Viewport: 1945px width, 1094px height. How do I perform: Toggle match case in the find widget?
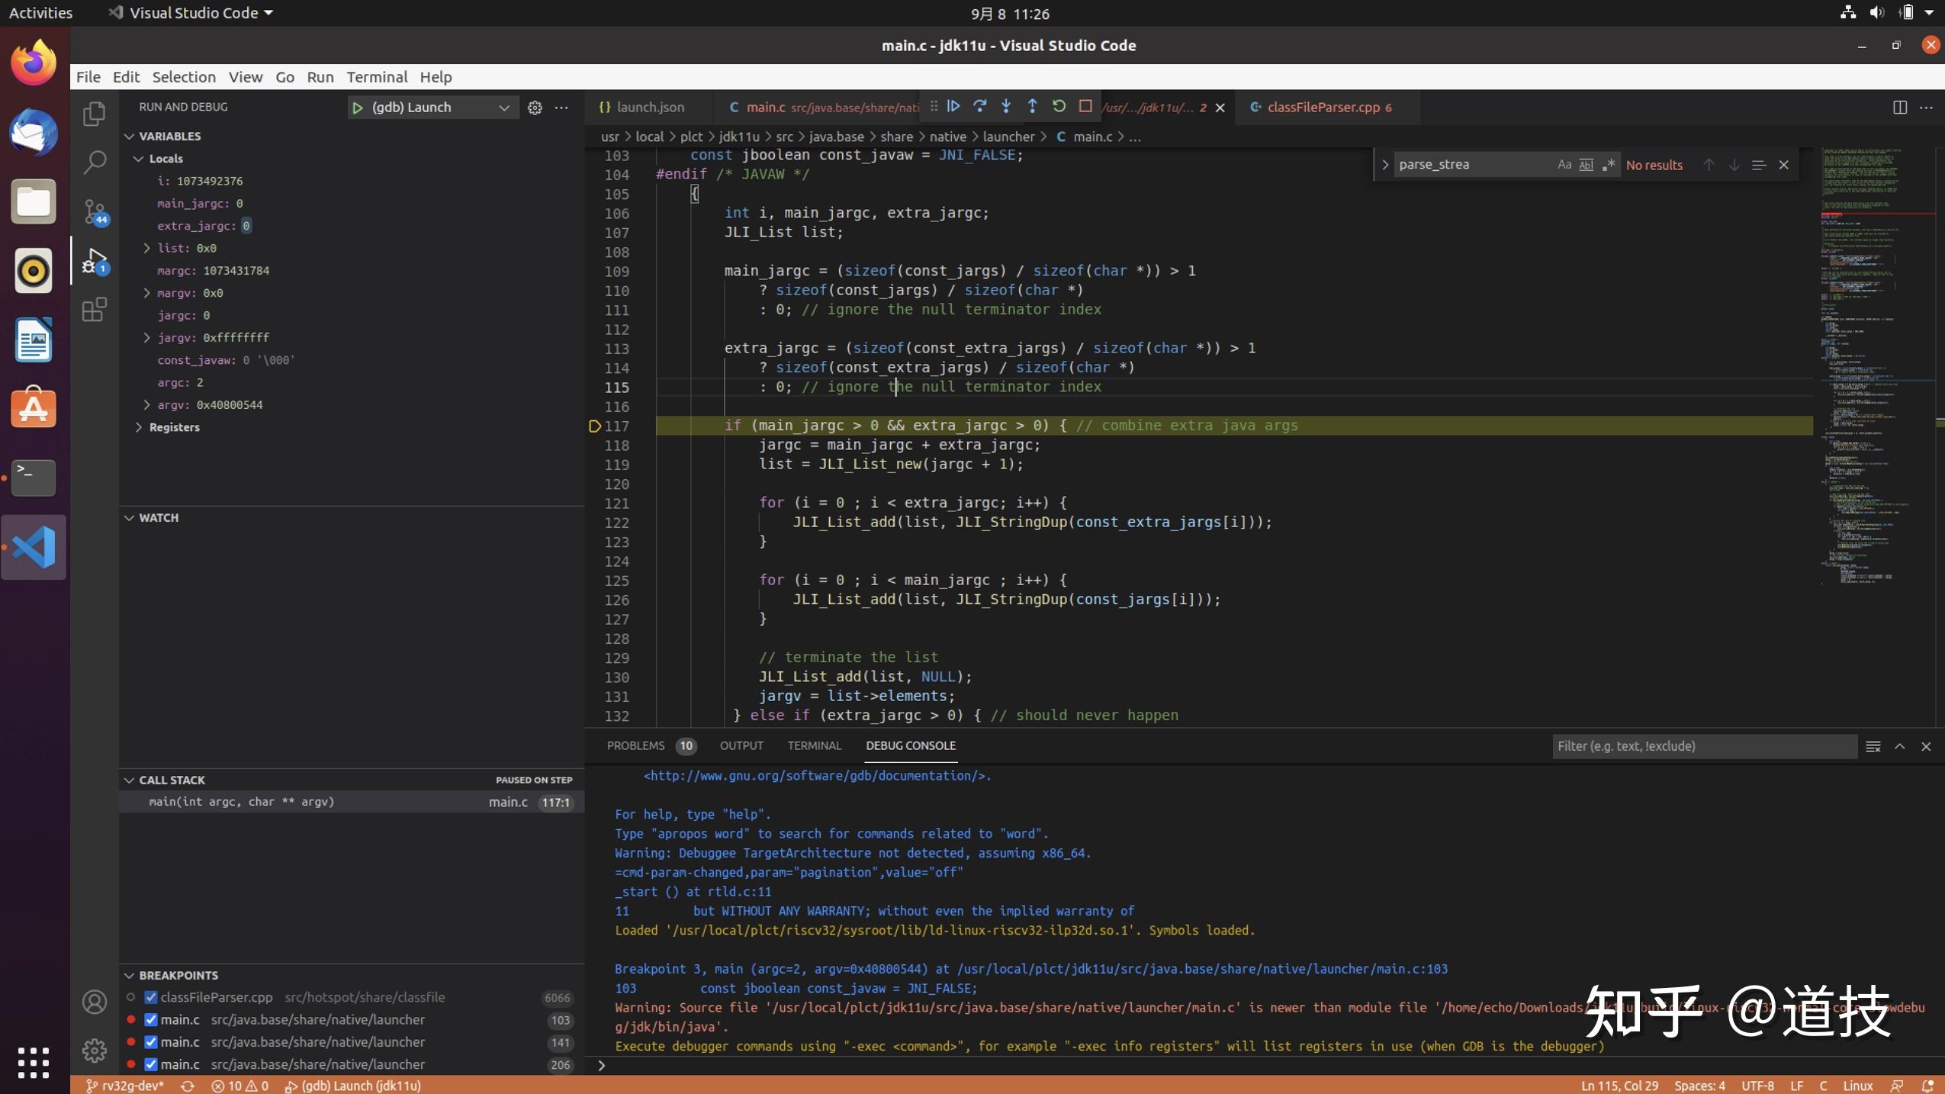click(x=1563, y=164)
